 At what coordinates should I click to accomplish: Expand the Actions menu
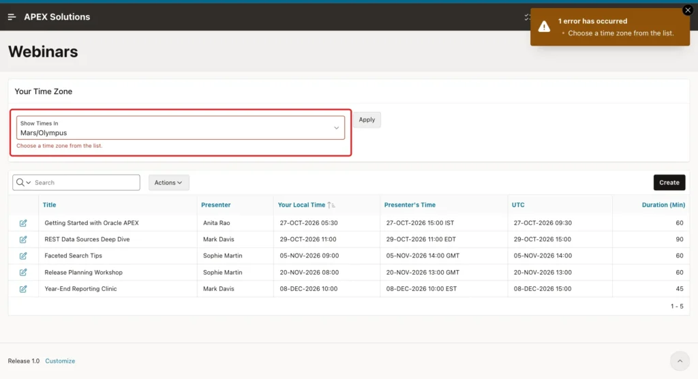point(169,183)
